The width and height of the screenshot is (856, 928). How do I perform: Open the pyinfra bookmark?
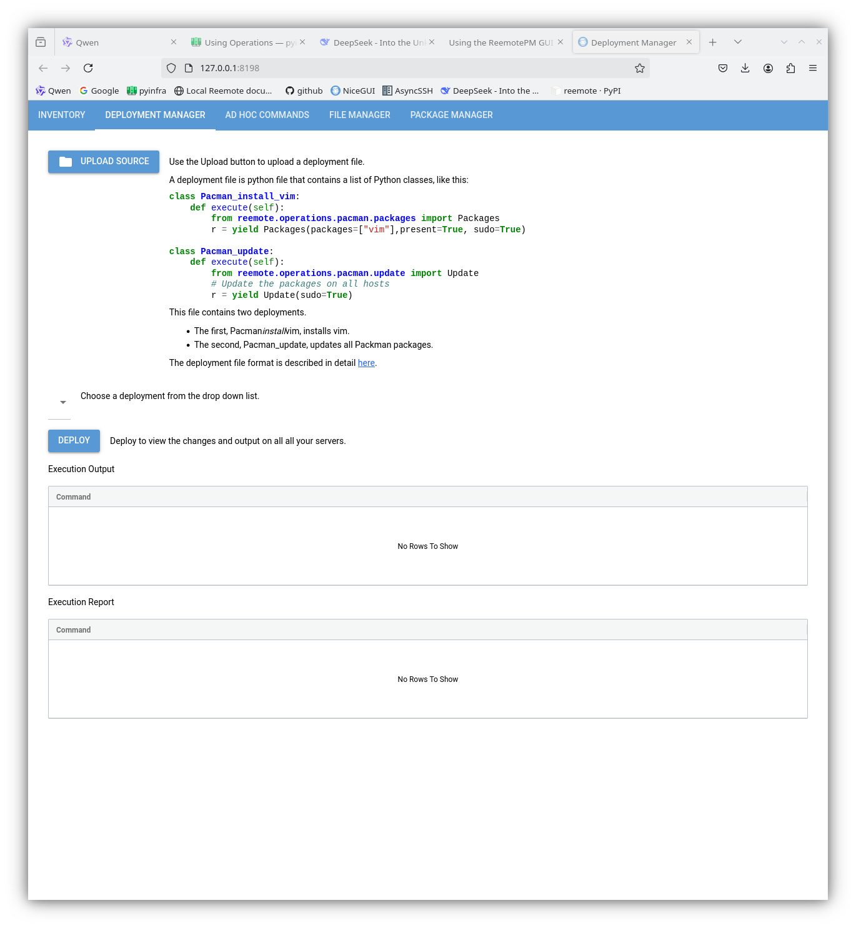(146, 91)
